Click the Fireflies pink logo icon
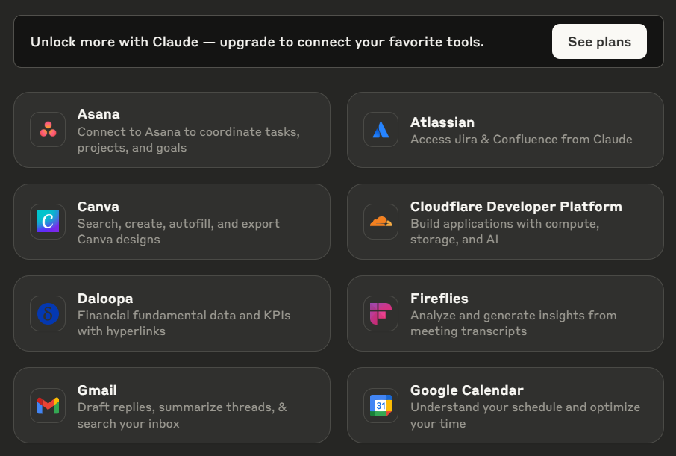This screenshot has height=456, width=676. coord(381,313)
